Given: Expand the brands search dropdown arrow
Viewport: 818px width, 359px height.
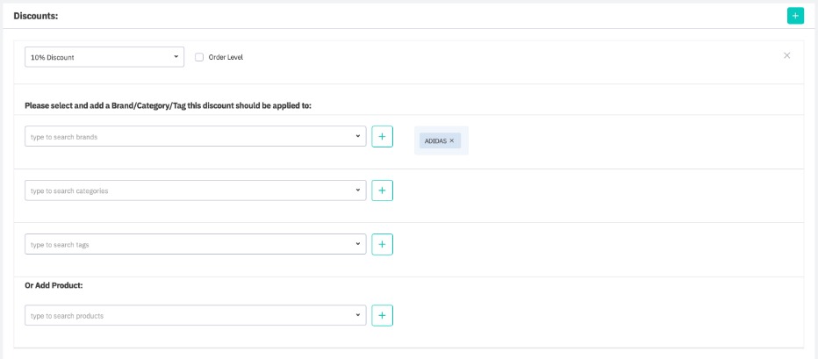Looking at the screenshot, I should point(358,136).
